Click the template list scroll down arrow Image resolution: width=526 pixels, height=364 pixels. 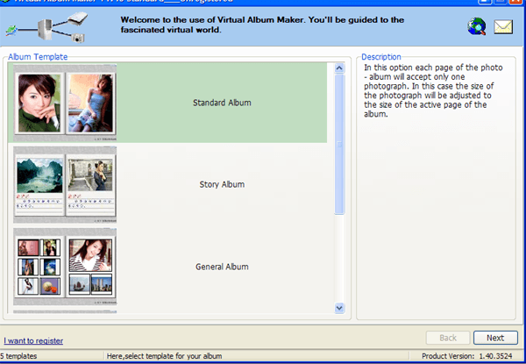click(x=339, y=308)
